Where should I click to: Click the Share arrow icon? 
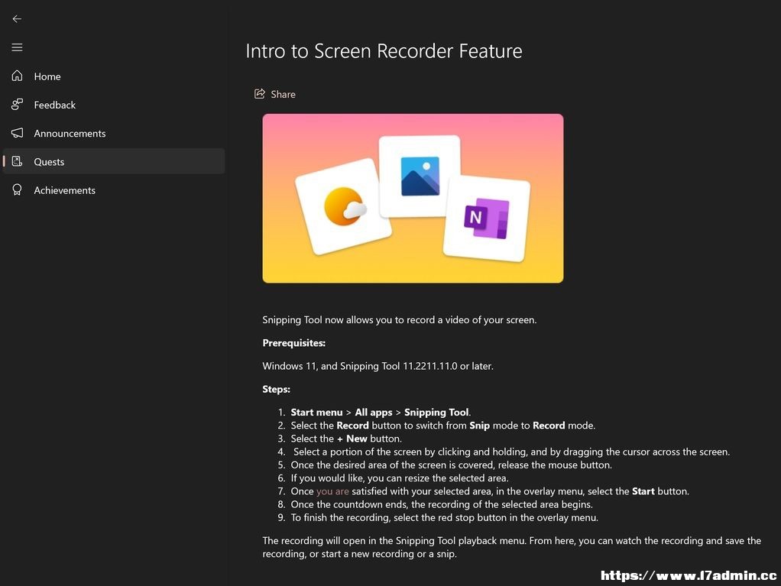260,94
